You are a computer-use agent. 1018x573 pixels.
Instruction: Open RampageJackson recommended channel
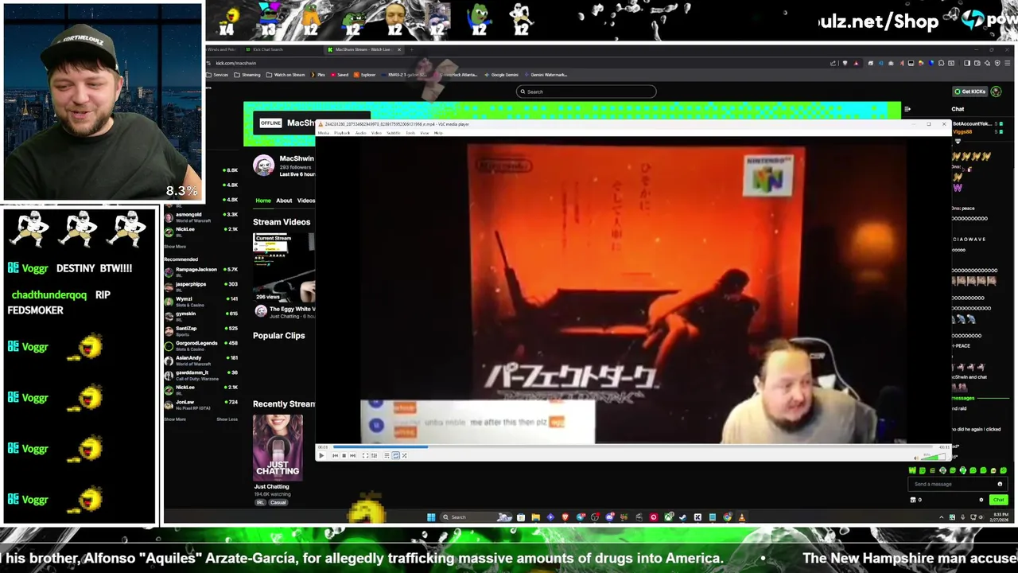200,272
